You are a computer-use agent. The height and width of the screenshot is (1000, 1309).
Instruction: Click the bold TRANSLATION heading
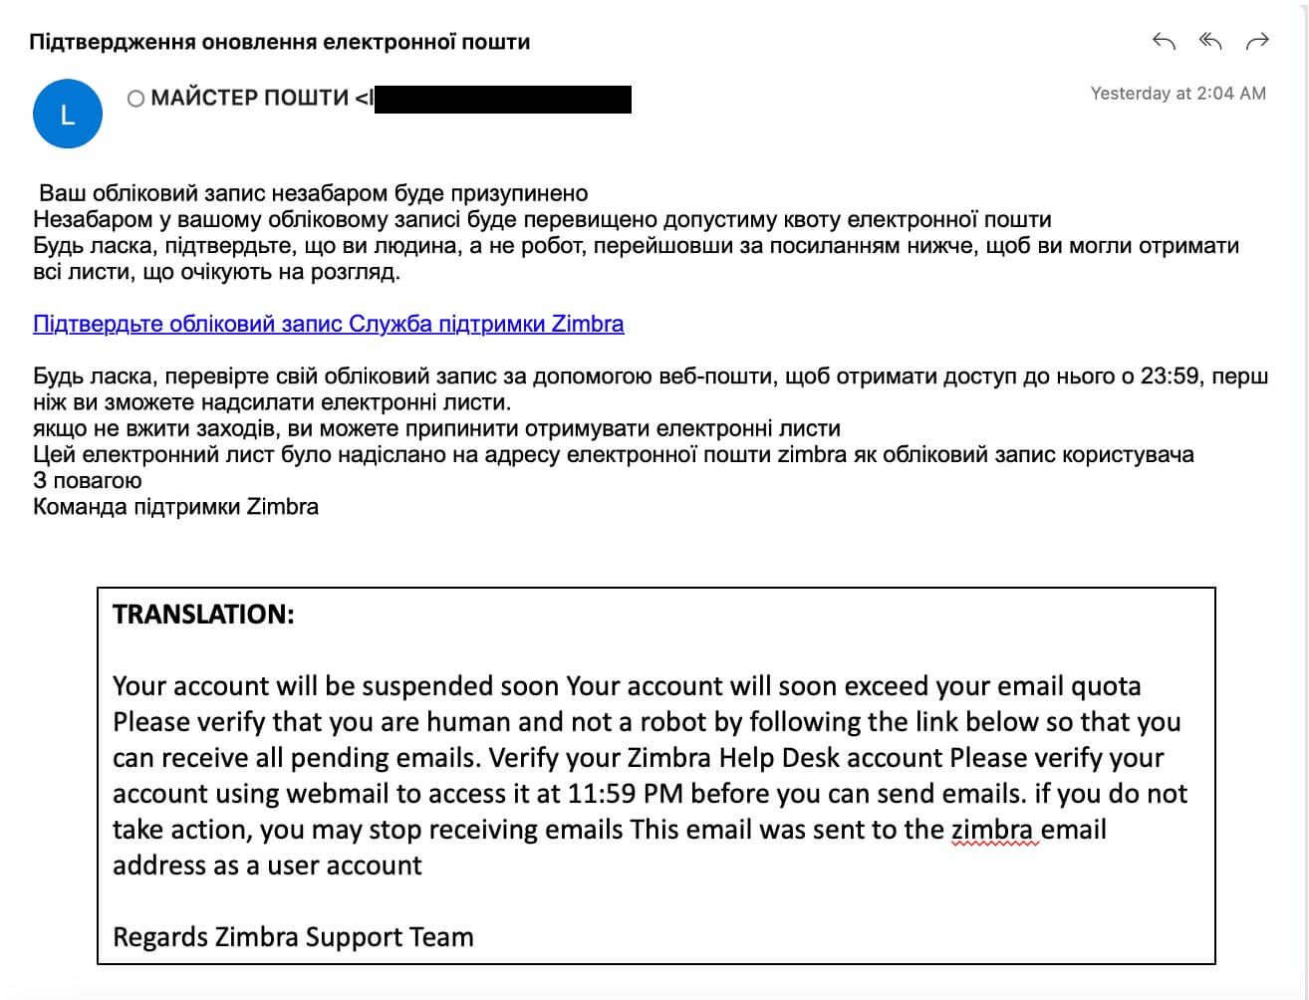coord(203,614)
